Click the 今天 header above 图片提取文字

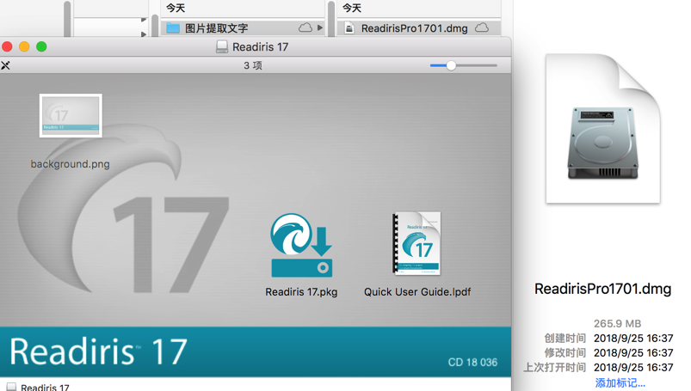176,8
